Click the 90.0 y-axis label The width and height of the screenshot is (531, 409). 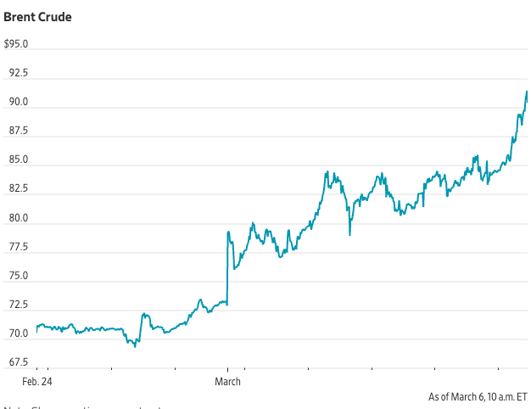[18, 102]
